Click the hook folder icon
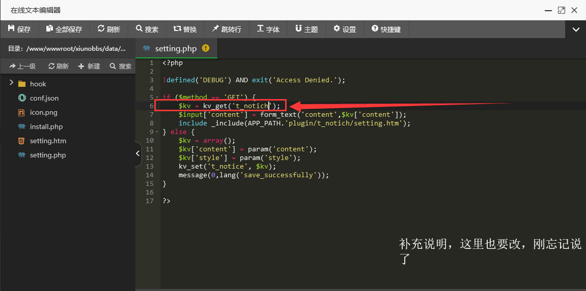The width and height of the screenshot is (586, 291). tap(22, 84)
